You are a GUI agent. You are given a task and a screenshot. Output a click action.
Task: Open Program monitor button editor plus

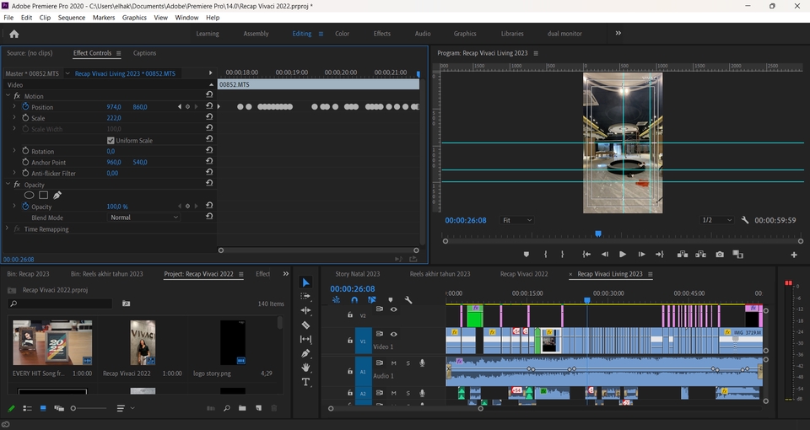click(x=793, y=255)
